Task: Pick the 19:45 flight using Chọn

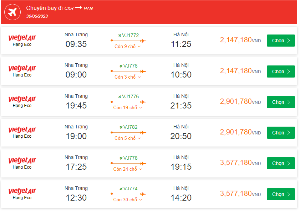Action: (281, 102)
